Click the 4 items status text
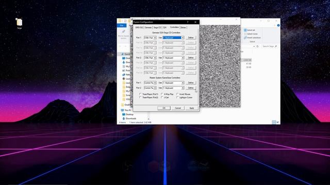 click(x=123, y=122)
